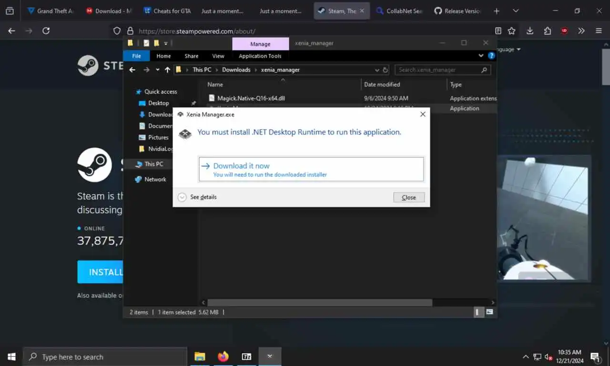This screenshot has width=610, height=366.
Task: Click Firefox reload button
Action: [x=46, y=30]
